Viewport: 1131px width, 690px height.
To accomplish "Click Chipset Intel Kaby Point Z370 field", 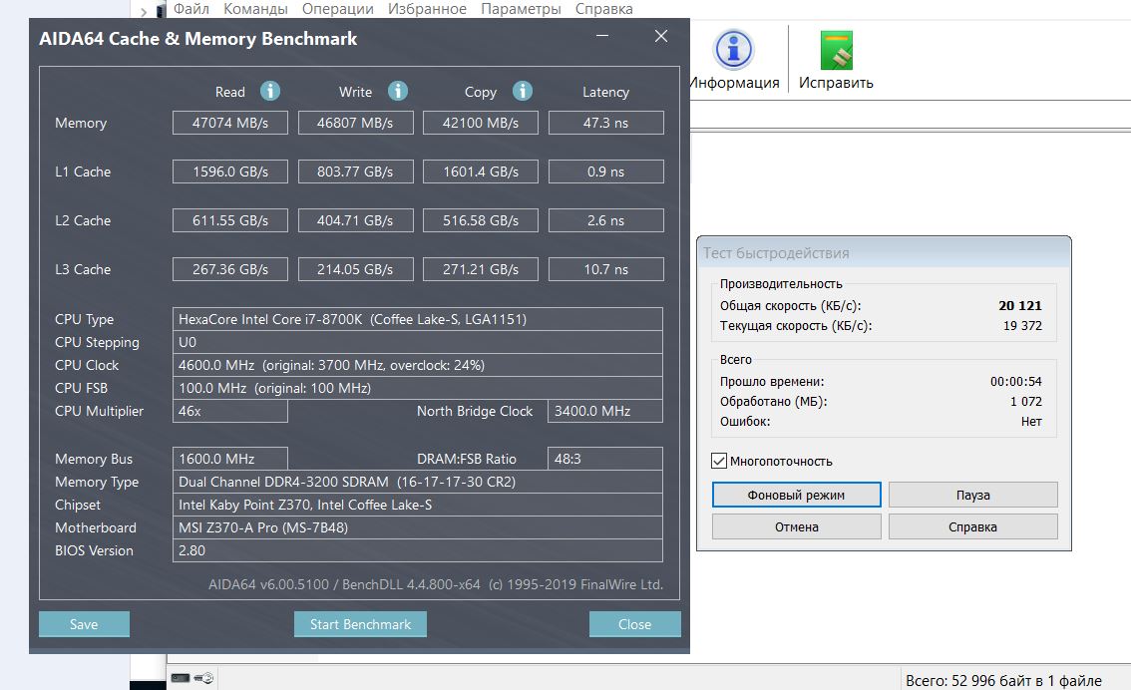I will [x=418, y=505].
